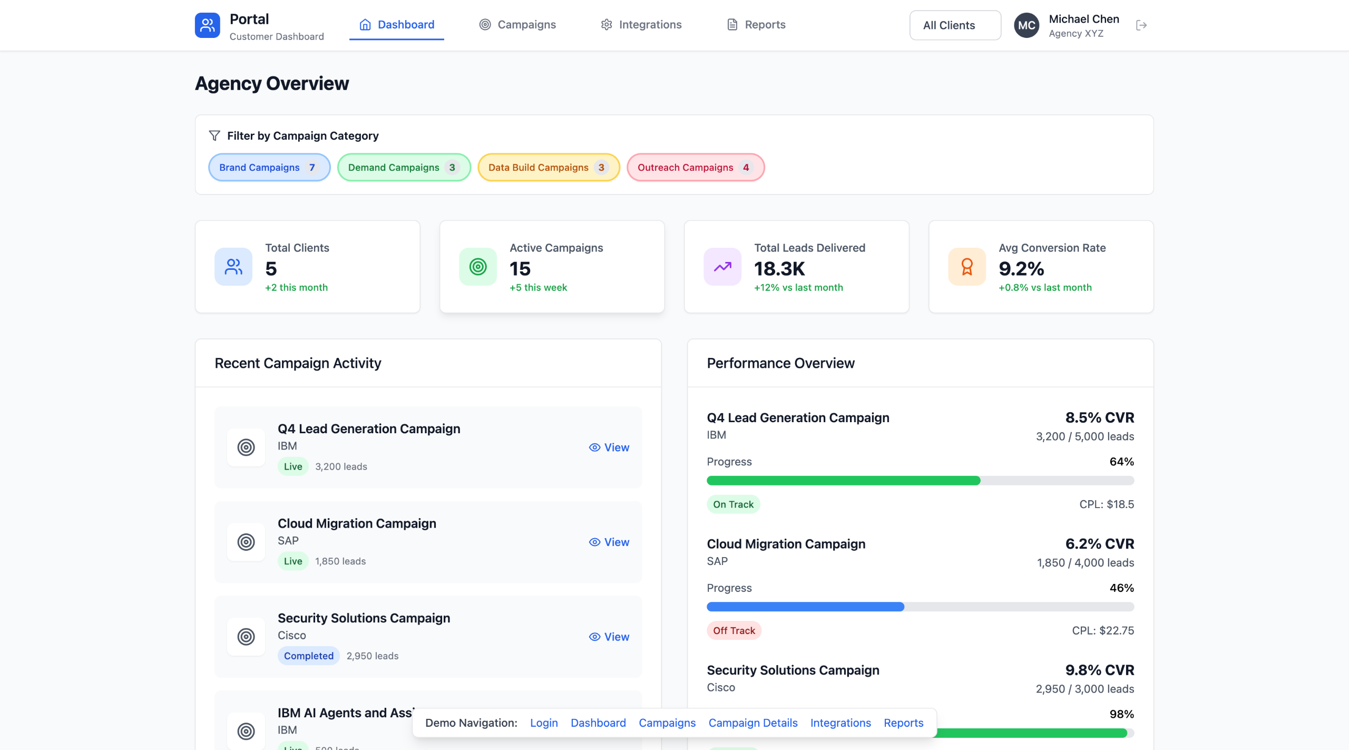Click the Active Campaigns target icon

click(x=478, y=267)
